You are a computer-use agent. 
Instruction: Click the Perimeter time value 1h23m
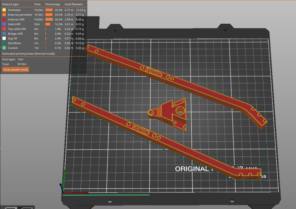tap(38, 10)
